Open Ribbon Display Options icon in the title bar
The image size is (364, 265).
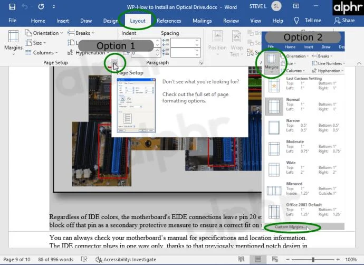pyautogui.click(x=296, y=6)
